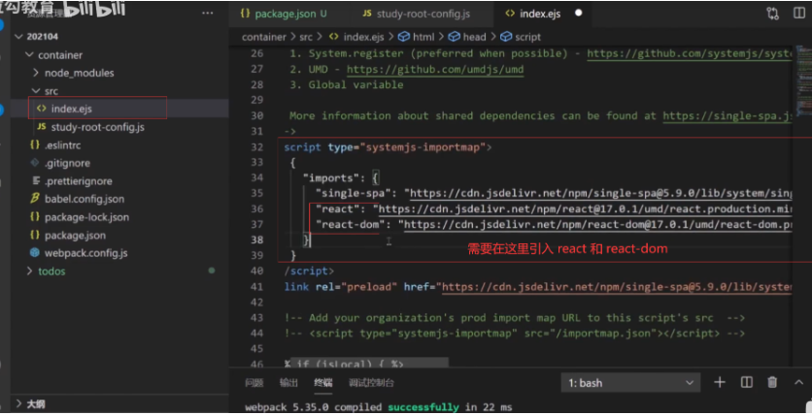Open study-root-config.js in the explorer
The height and width of the screenshot is (415, 812).
point(97,127)
